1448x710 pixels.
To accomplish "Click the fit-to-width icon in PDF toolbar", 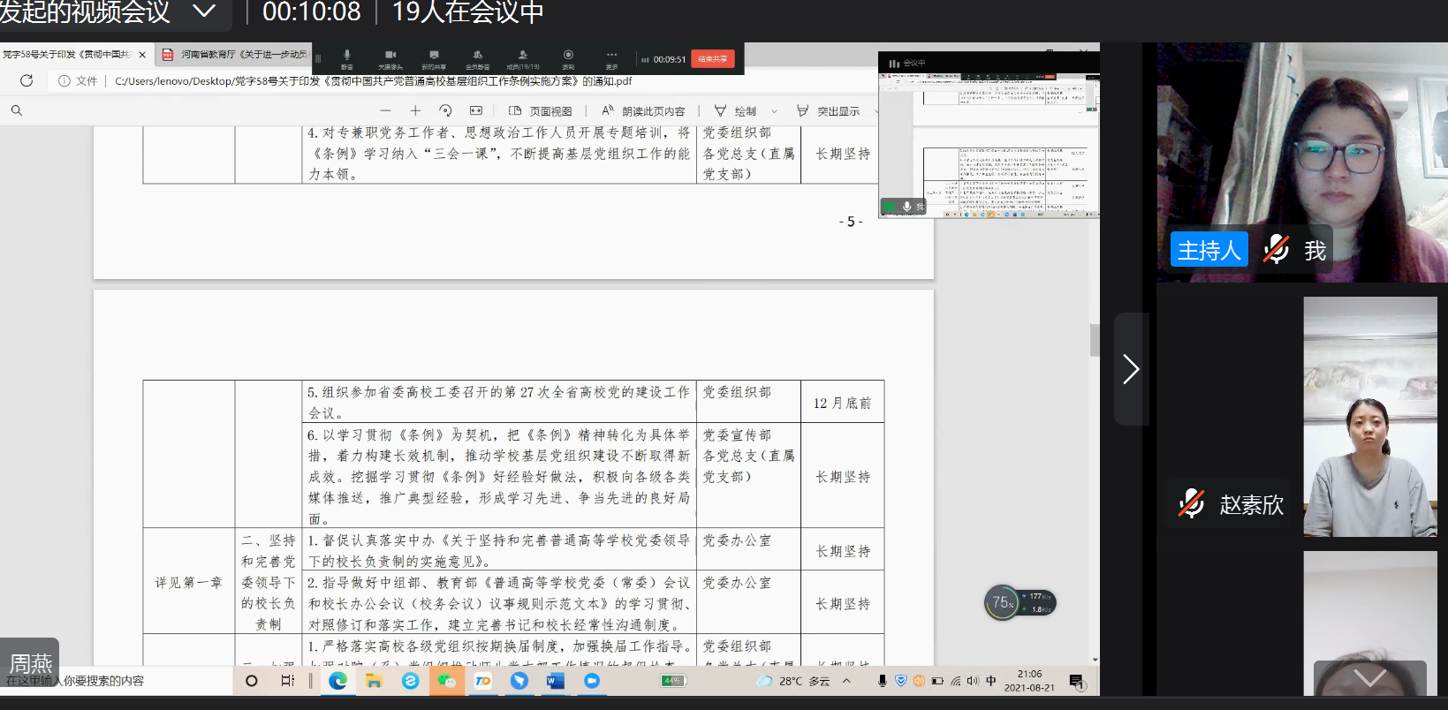I will (476, 110).
